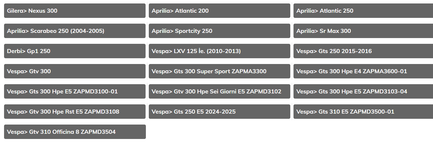Choose the Aprilia Atlantic 250 model
The height and width of the screenshot is (143, 433).
(x=363, y=11)
